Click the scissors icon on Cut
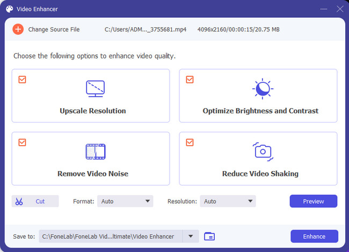The image size is (349, 252). tap(19, 202)
